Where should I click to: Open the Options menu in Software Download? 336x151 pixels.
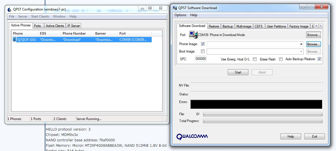pyautogui.click(x=180, y=15)
